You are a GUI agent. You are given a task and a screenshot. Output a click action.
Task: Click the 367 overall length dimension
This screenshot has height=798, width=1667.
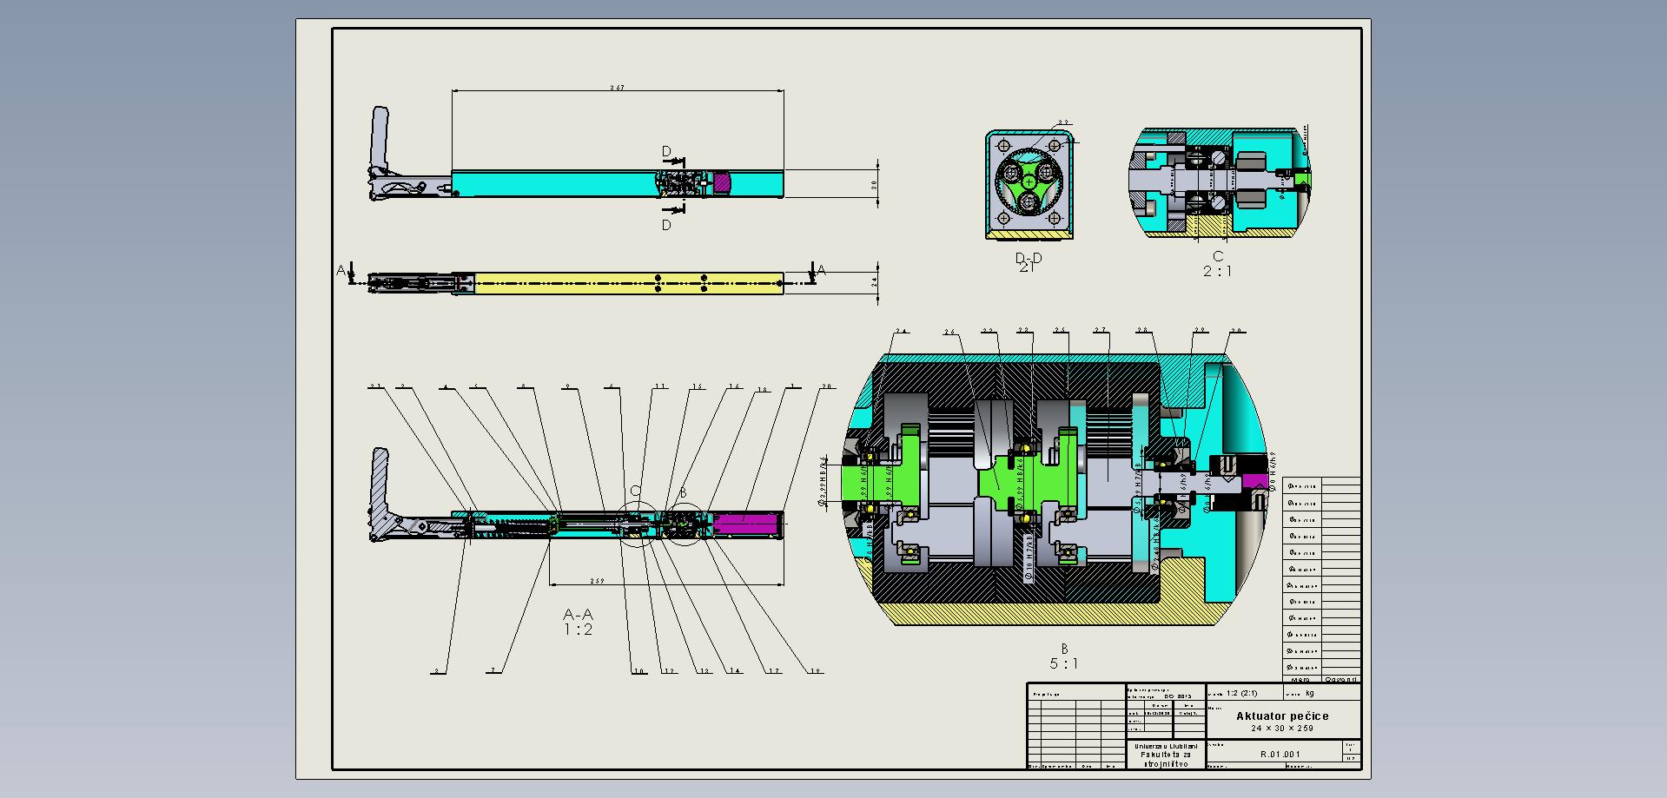point(617,88)
